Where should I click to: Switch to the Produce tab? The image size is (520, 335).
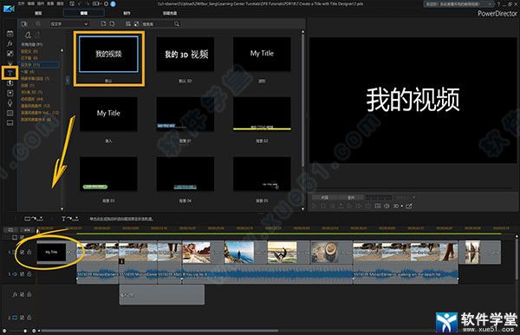click(x=127, y=13)
